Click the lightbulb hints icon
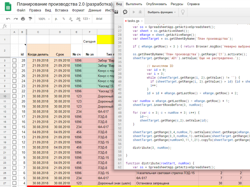250x187 pixels. (183, 12)
